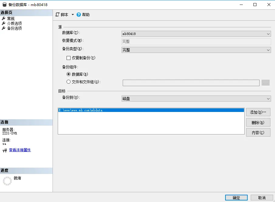Select the E:\www\www.mb.com\mbdata backup path
275x202 pixels.
[151, 110]
